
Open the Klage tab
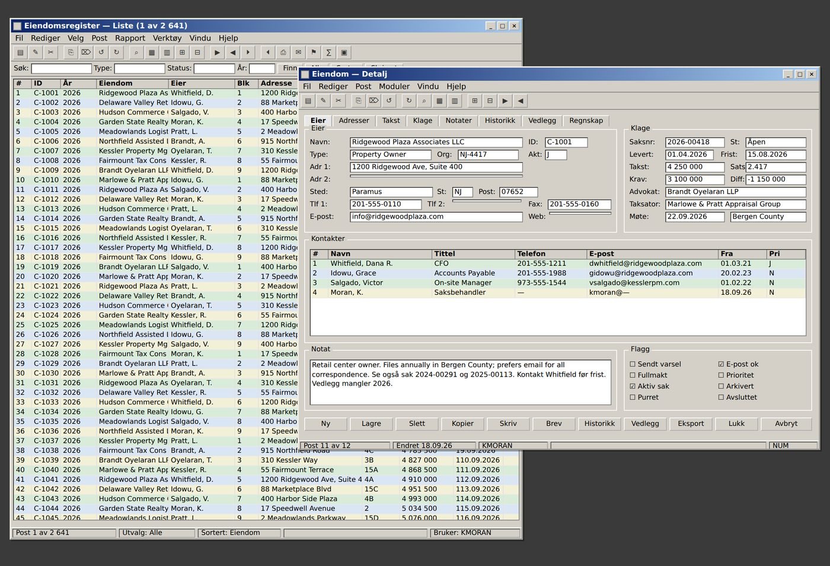click(423, 121)
